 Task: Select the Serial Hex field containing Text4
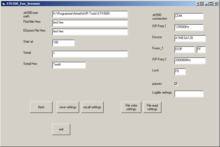[x=69, y=65]
